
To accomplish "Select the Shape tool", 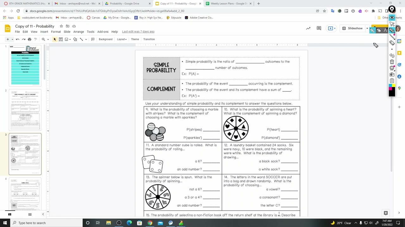I will tap(75, 39).
